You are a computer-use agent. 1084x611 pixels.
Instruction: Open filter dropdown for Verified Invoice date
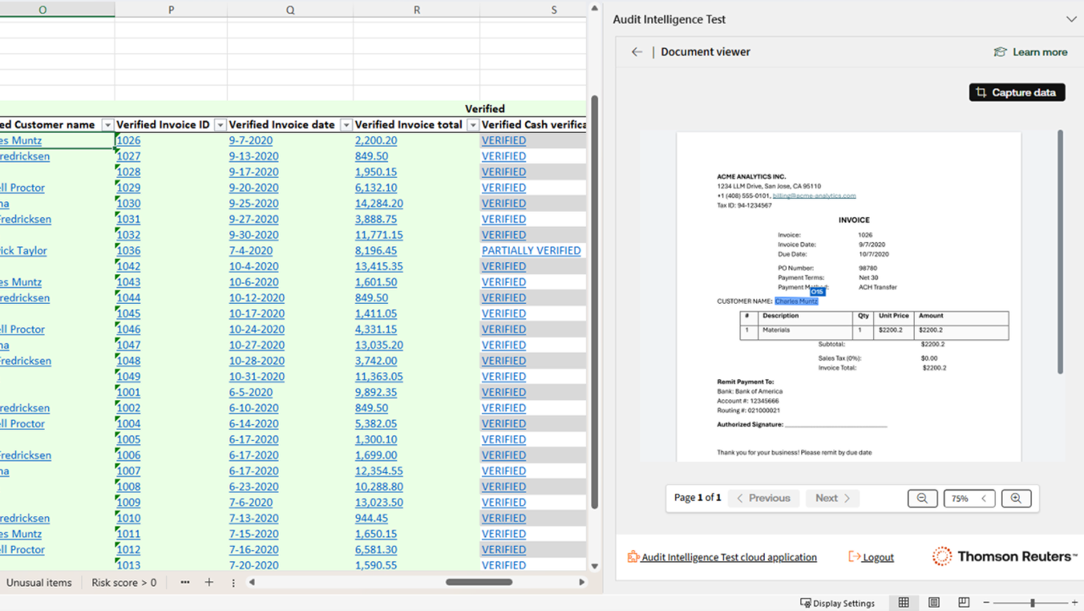coord(346,125)
